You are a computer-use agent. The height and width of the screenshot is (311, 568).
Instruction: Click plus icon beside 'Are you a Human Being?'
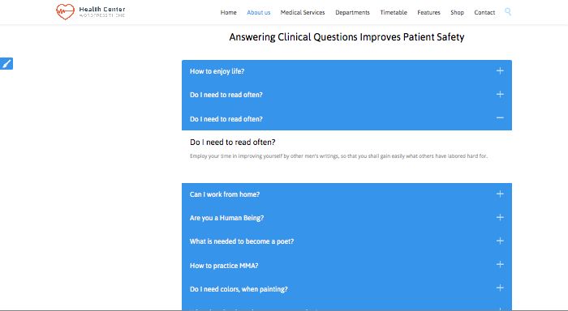coord(500,217)
